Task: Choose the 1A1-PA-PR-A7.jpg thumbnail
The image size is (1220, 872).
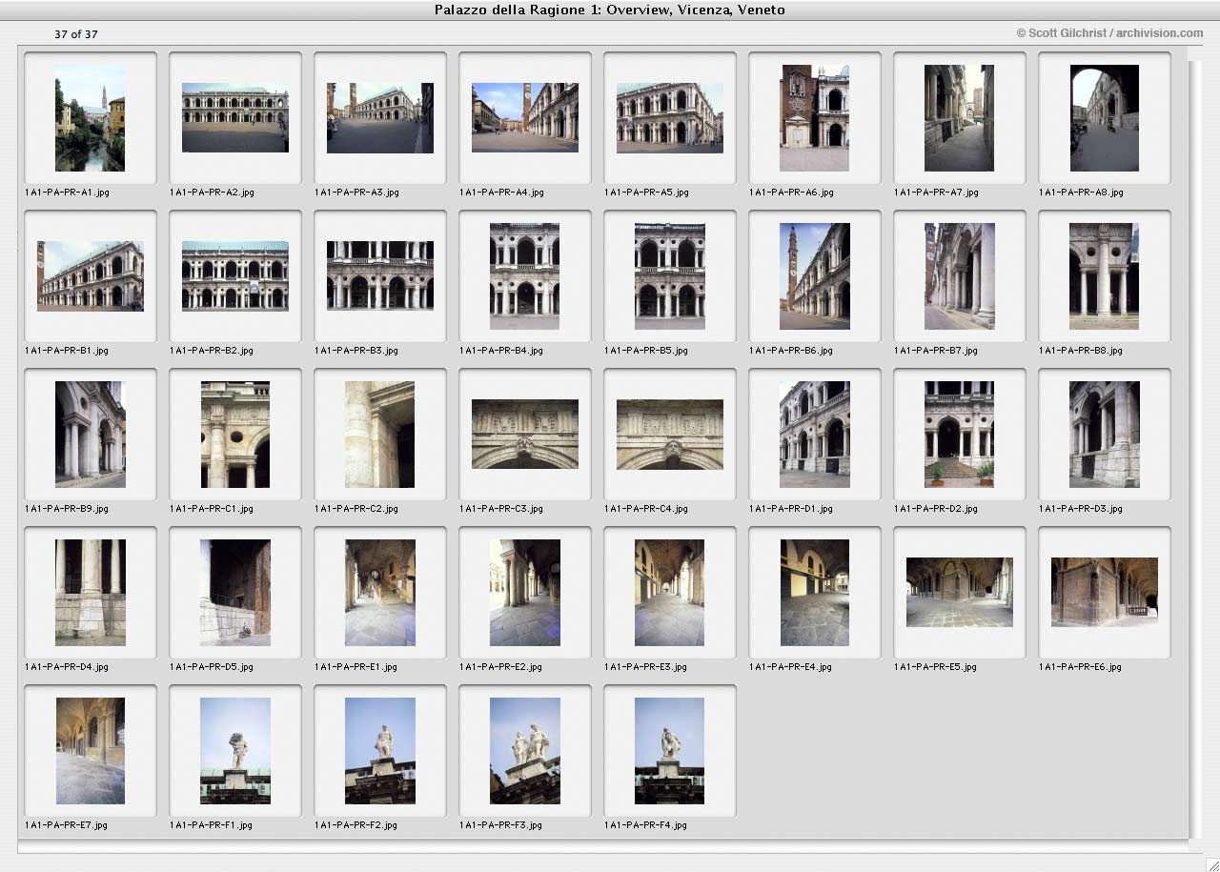Action: click(960, 118)
